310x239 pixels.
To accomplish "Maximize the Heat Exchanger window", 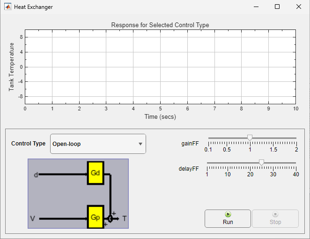I will 277,7.
